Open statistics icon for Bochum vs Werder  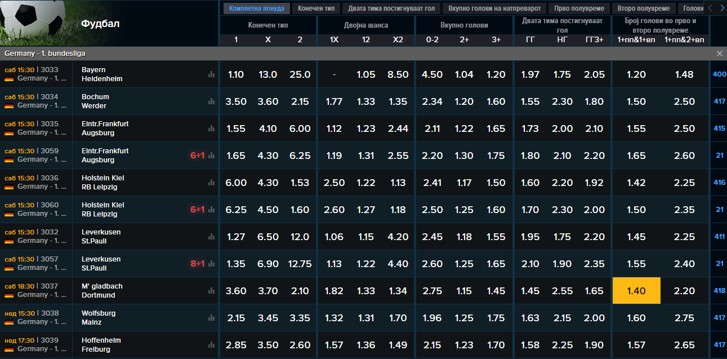(x=211, y=101)
